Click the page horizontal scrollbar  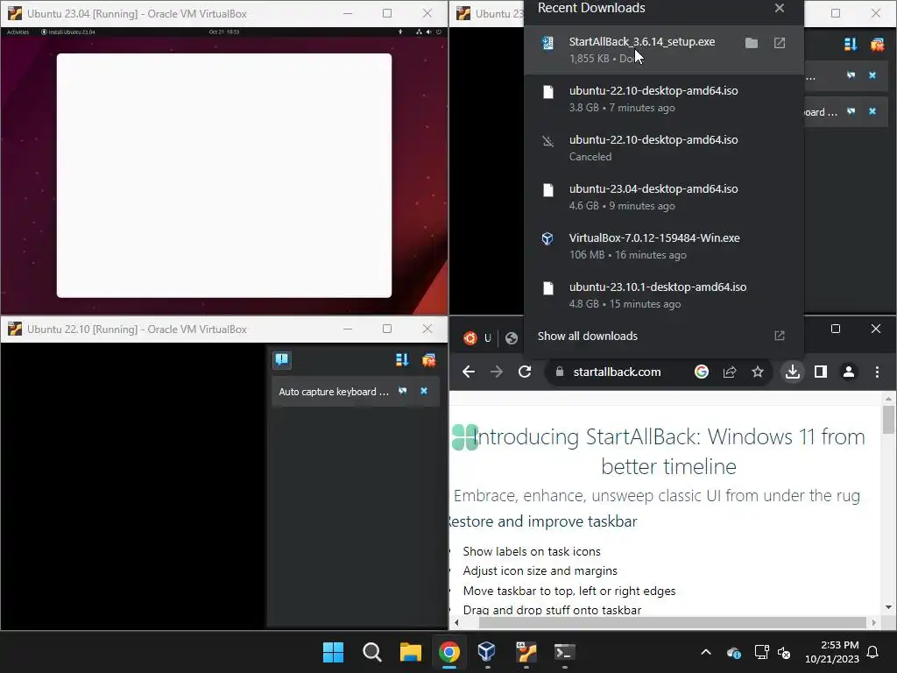click(x=672, y=623)
